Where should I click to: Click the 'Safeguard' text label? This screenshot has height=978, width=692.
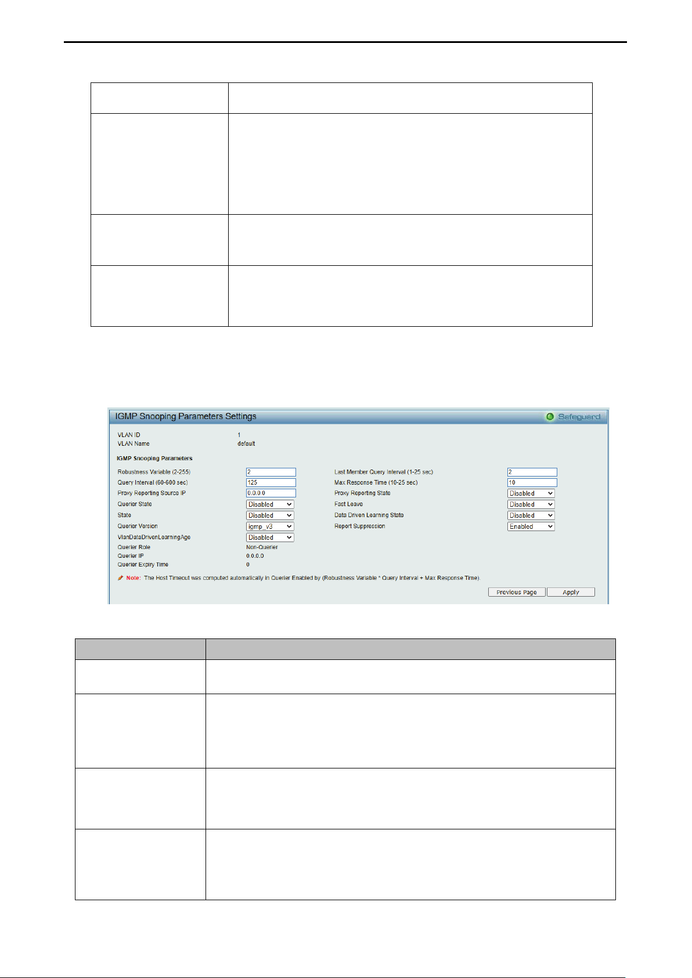coord(579,417)
